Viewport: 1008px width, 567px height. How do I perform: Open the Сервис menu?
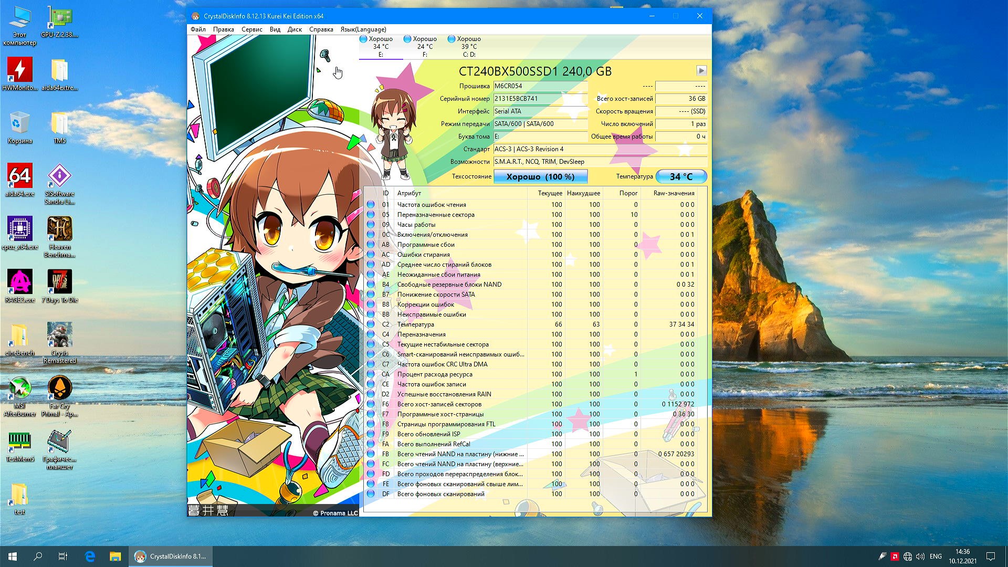click(251, 29)
